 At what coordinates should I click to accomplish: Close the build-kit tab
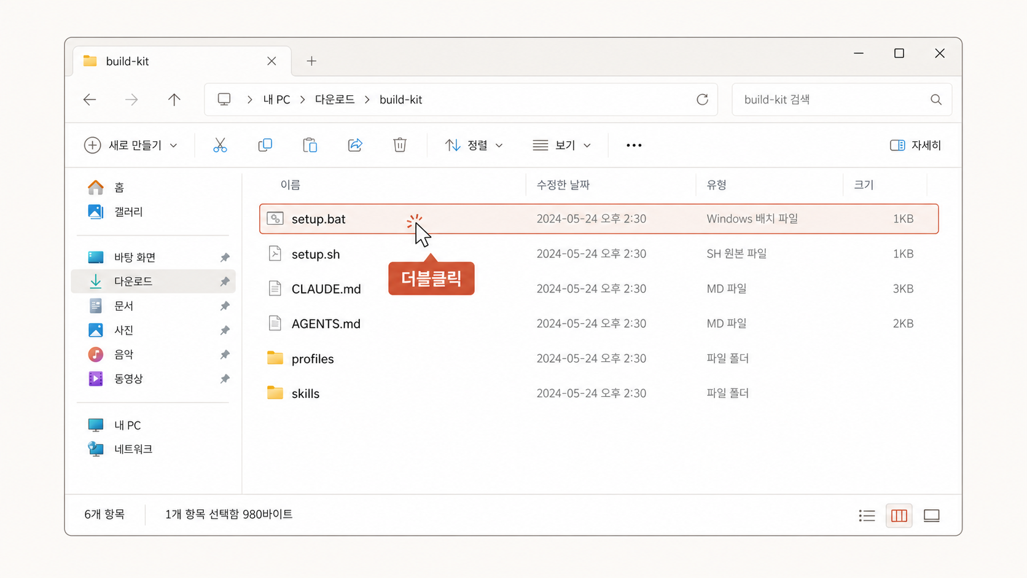tap(271, 61)
